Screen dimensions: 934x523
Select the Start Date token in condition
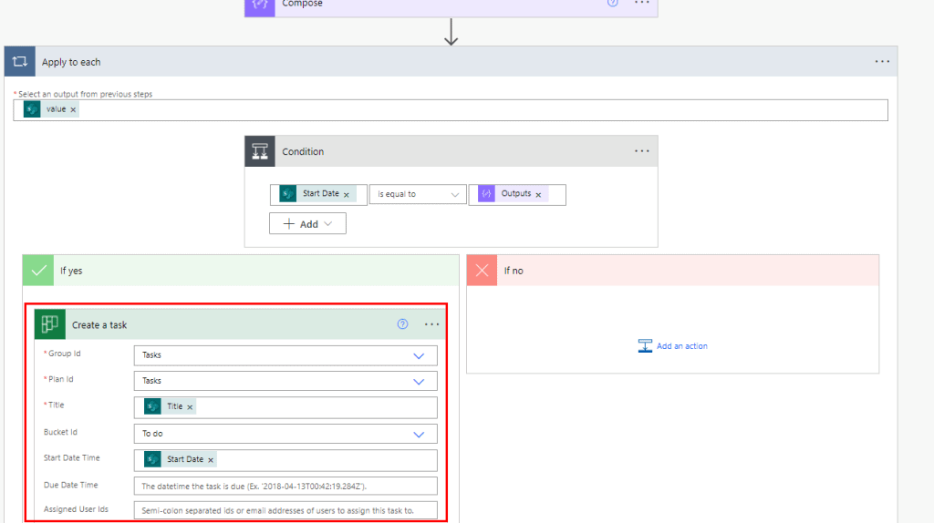318,194
